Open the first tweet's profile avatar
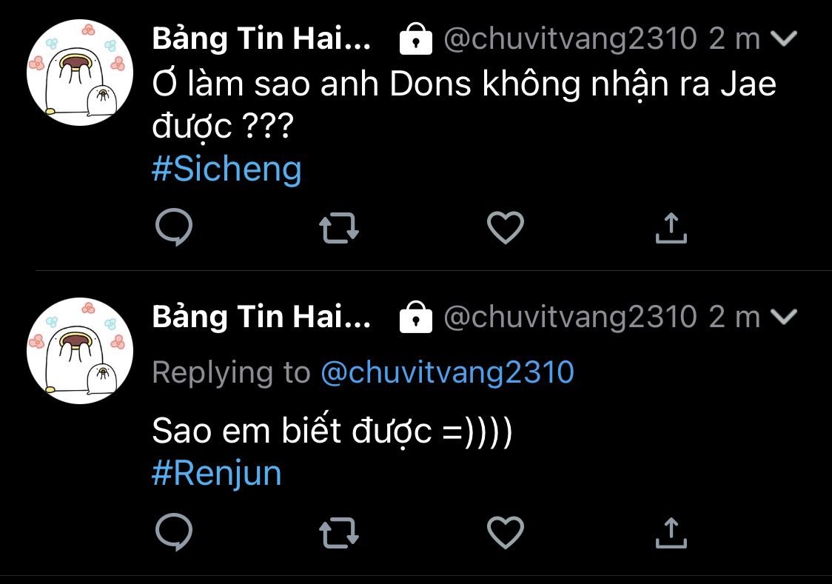Viewport: 832px width, 584px height. coord(79,73)
